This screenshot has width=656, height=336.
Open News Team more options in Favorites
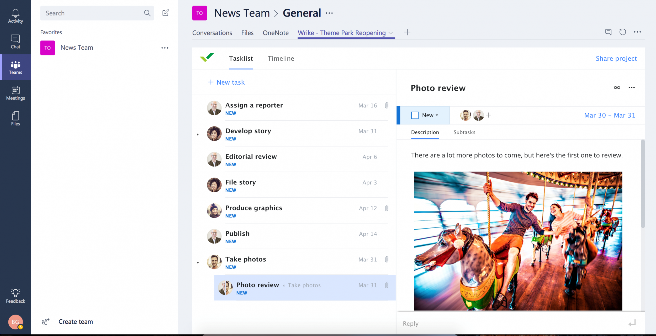(165, 48)
